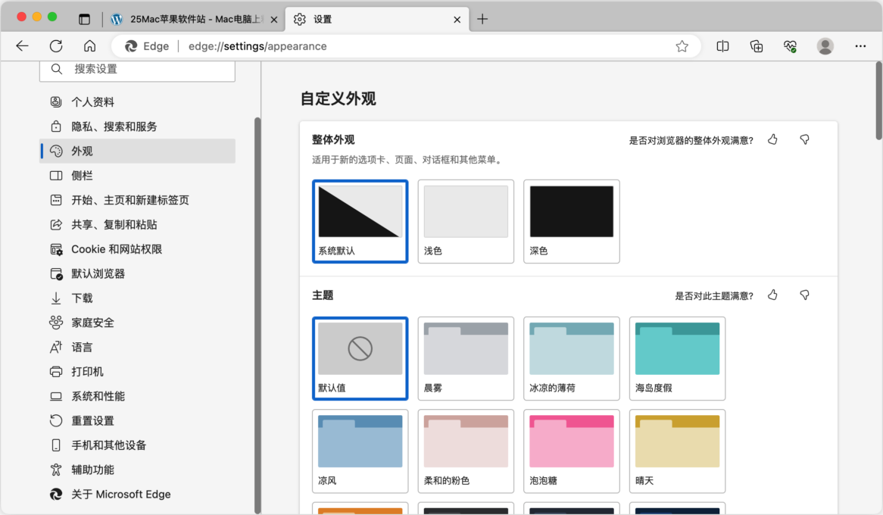Open 打印机 settings
The image size is (883, 515).
(137, 372)
